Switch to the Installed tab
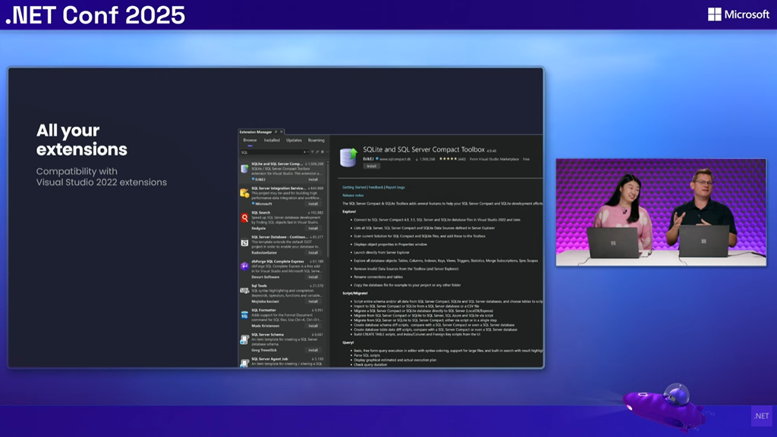The width and height of the screenshot is (777, 437). (x=272, y=140)
